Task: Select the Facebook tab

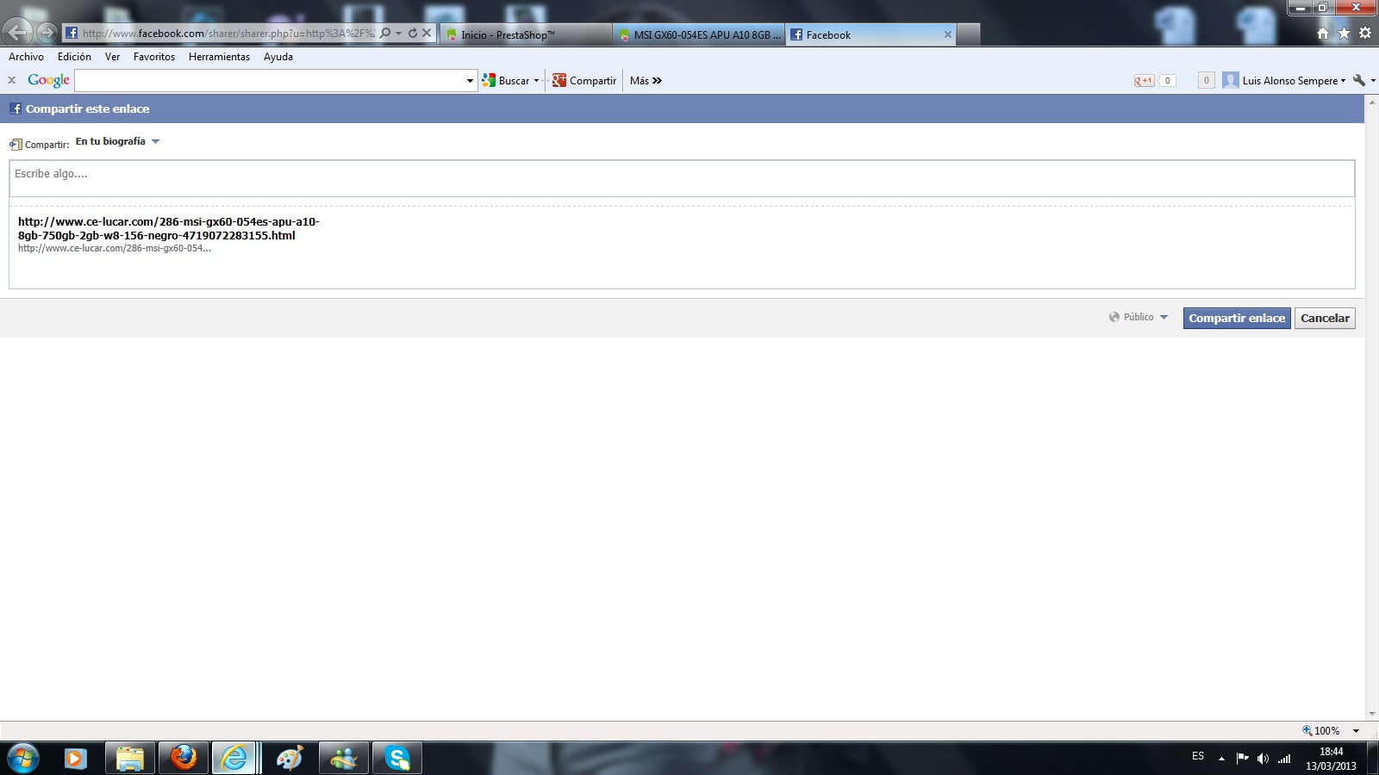Action: coord(870,34)
